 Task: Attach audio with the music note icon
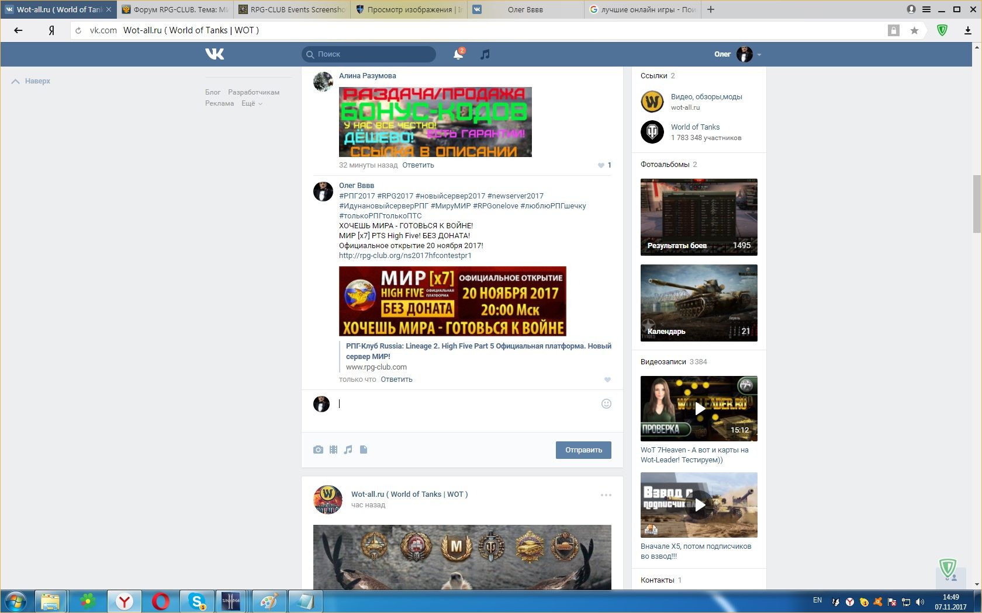click(348, 450)
